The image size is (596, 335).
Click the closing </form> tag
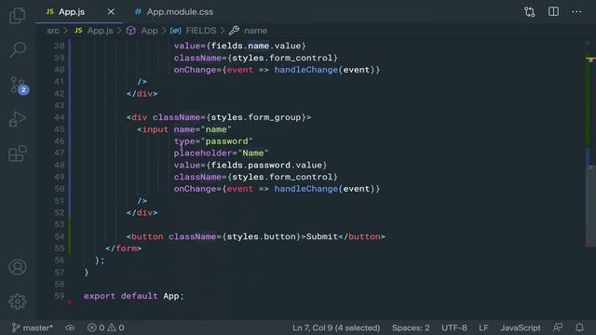coord(124,248)
